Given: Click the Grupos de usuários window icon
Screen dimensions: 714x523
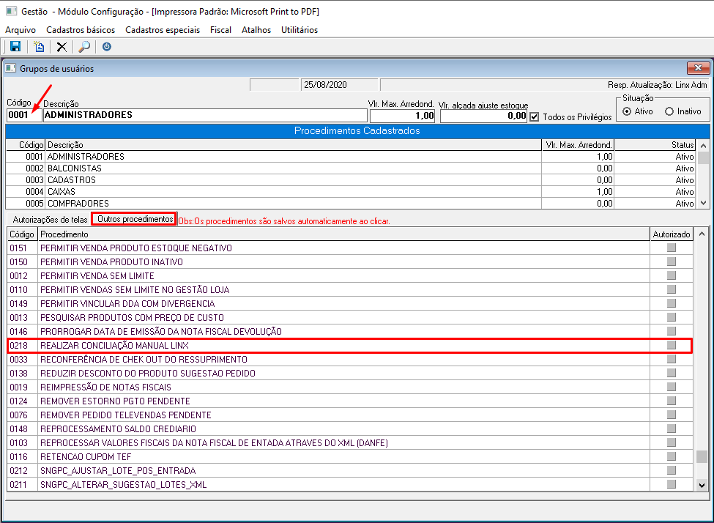Looking at the screenshot, I should (10, 69).
